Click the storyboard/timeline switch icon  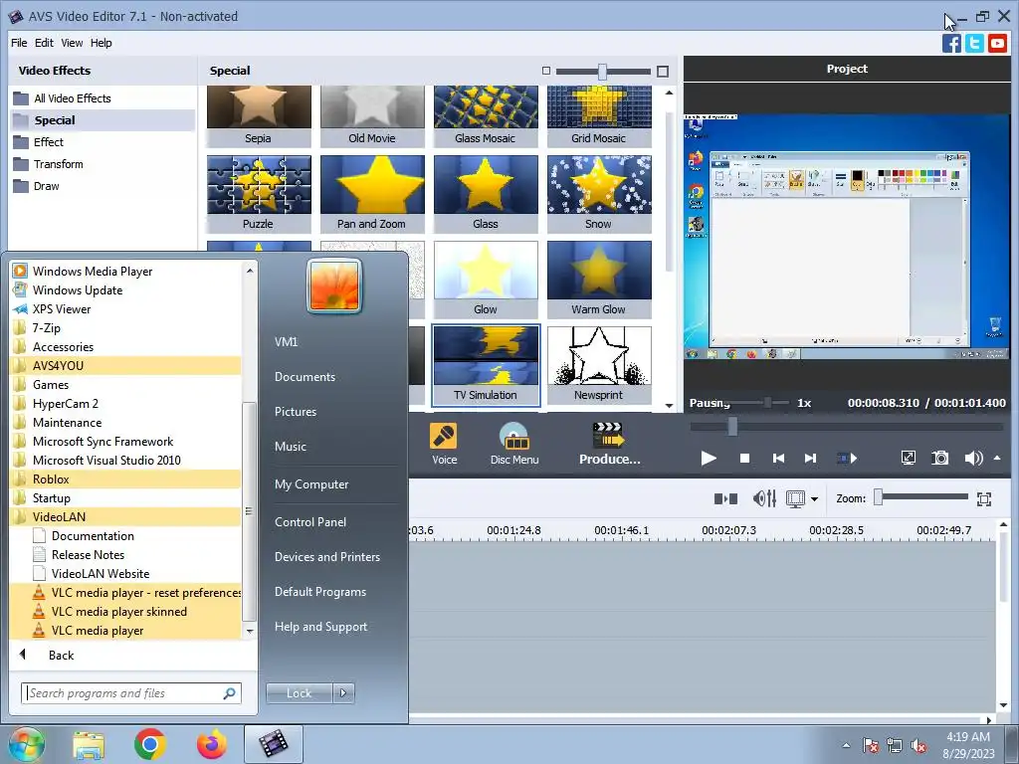pyautogui.click(x=725, y=499)
